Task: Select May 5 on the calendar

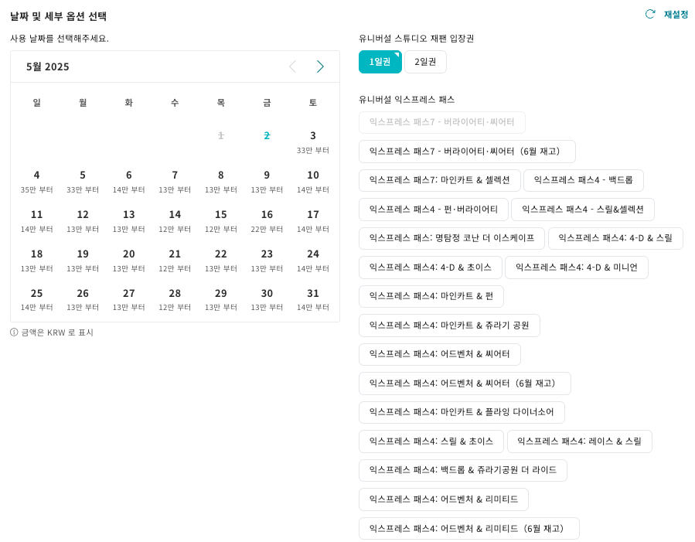Action: pyautogui.click(x=83, y=181)
